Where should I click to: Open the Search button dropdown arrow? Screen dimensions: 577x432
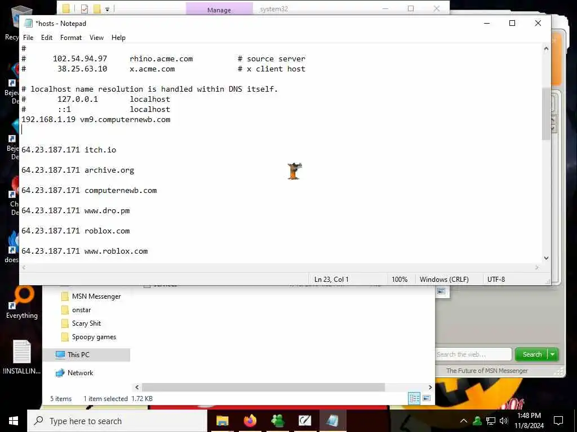tap(553, 354)
